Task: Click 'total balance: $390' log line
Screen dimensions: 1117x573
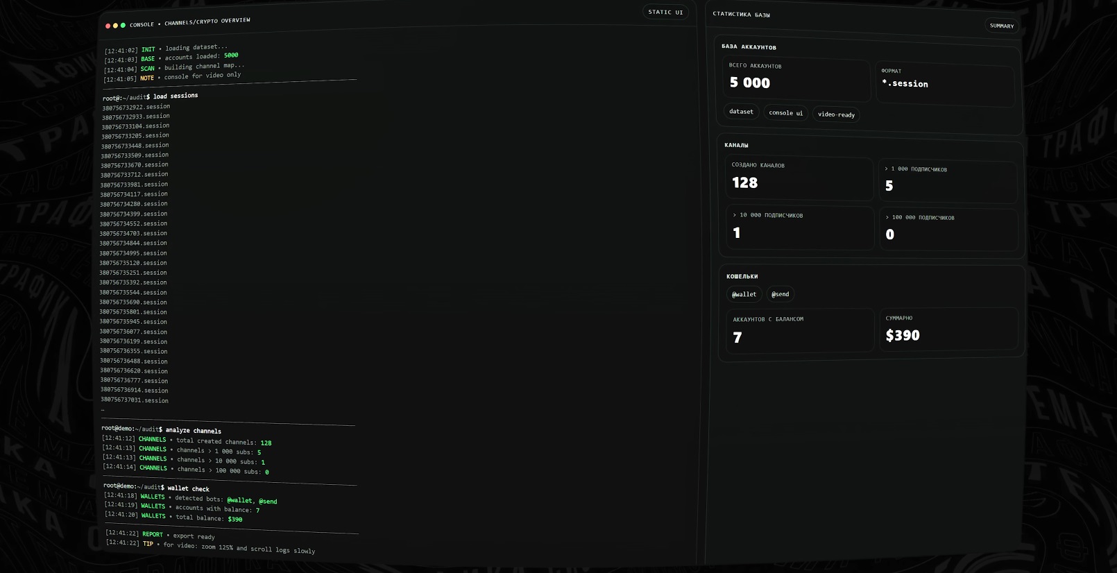Action: pyautogui.click(x=174, y=516)
